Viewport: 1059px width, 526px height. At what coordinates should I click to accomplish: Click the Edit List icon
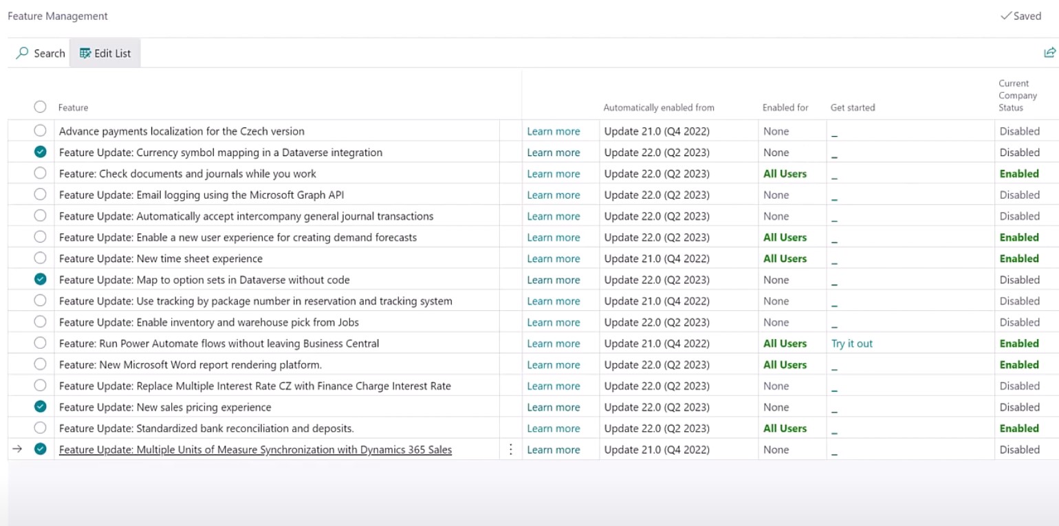85,53
